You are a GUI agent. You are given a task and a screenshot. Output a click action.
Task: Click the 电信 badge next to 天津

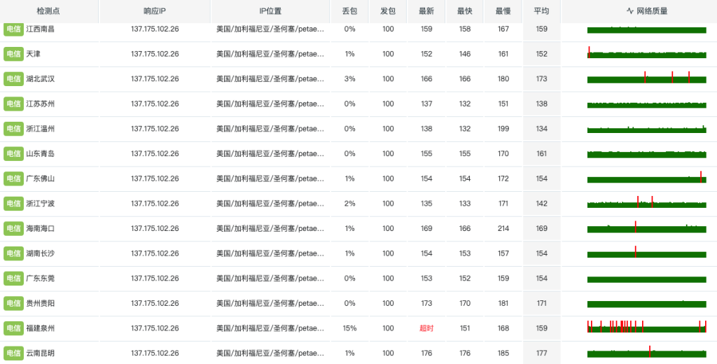coord(13,54)
